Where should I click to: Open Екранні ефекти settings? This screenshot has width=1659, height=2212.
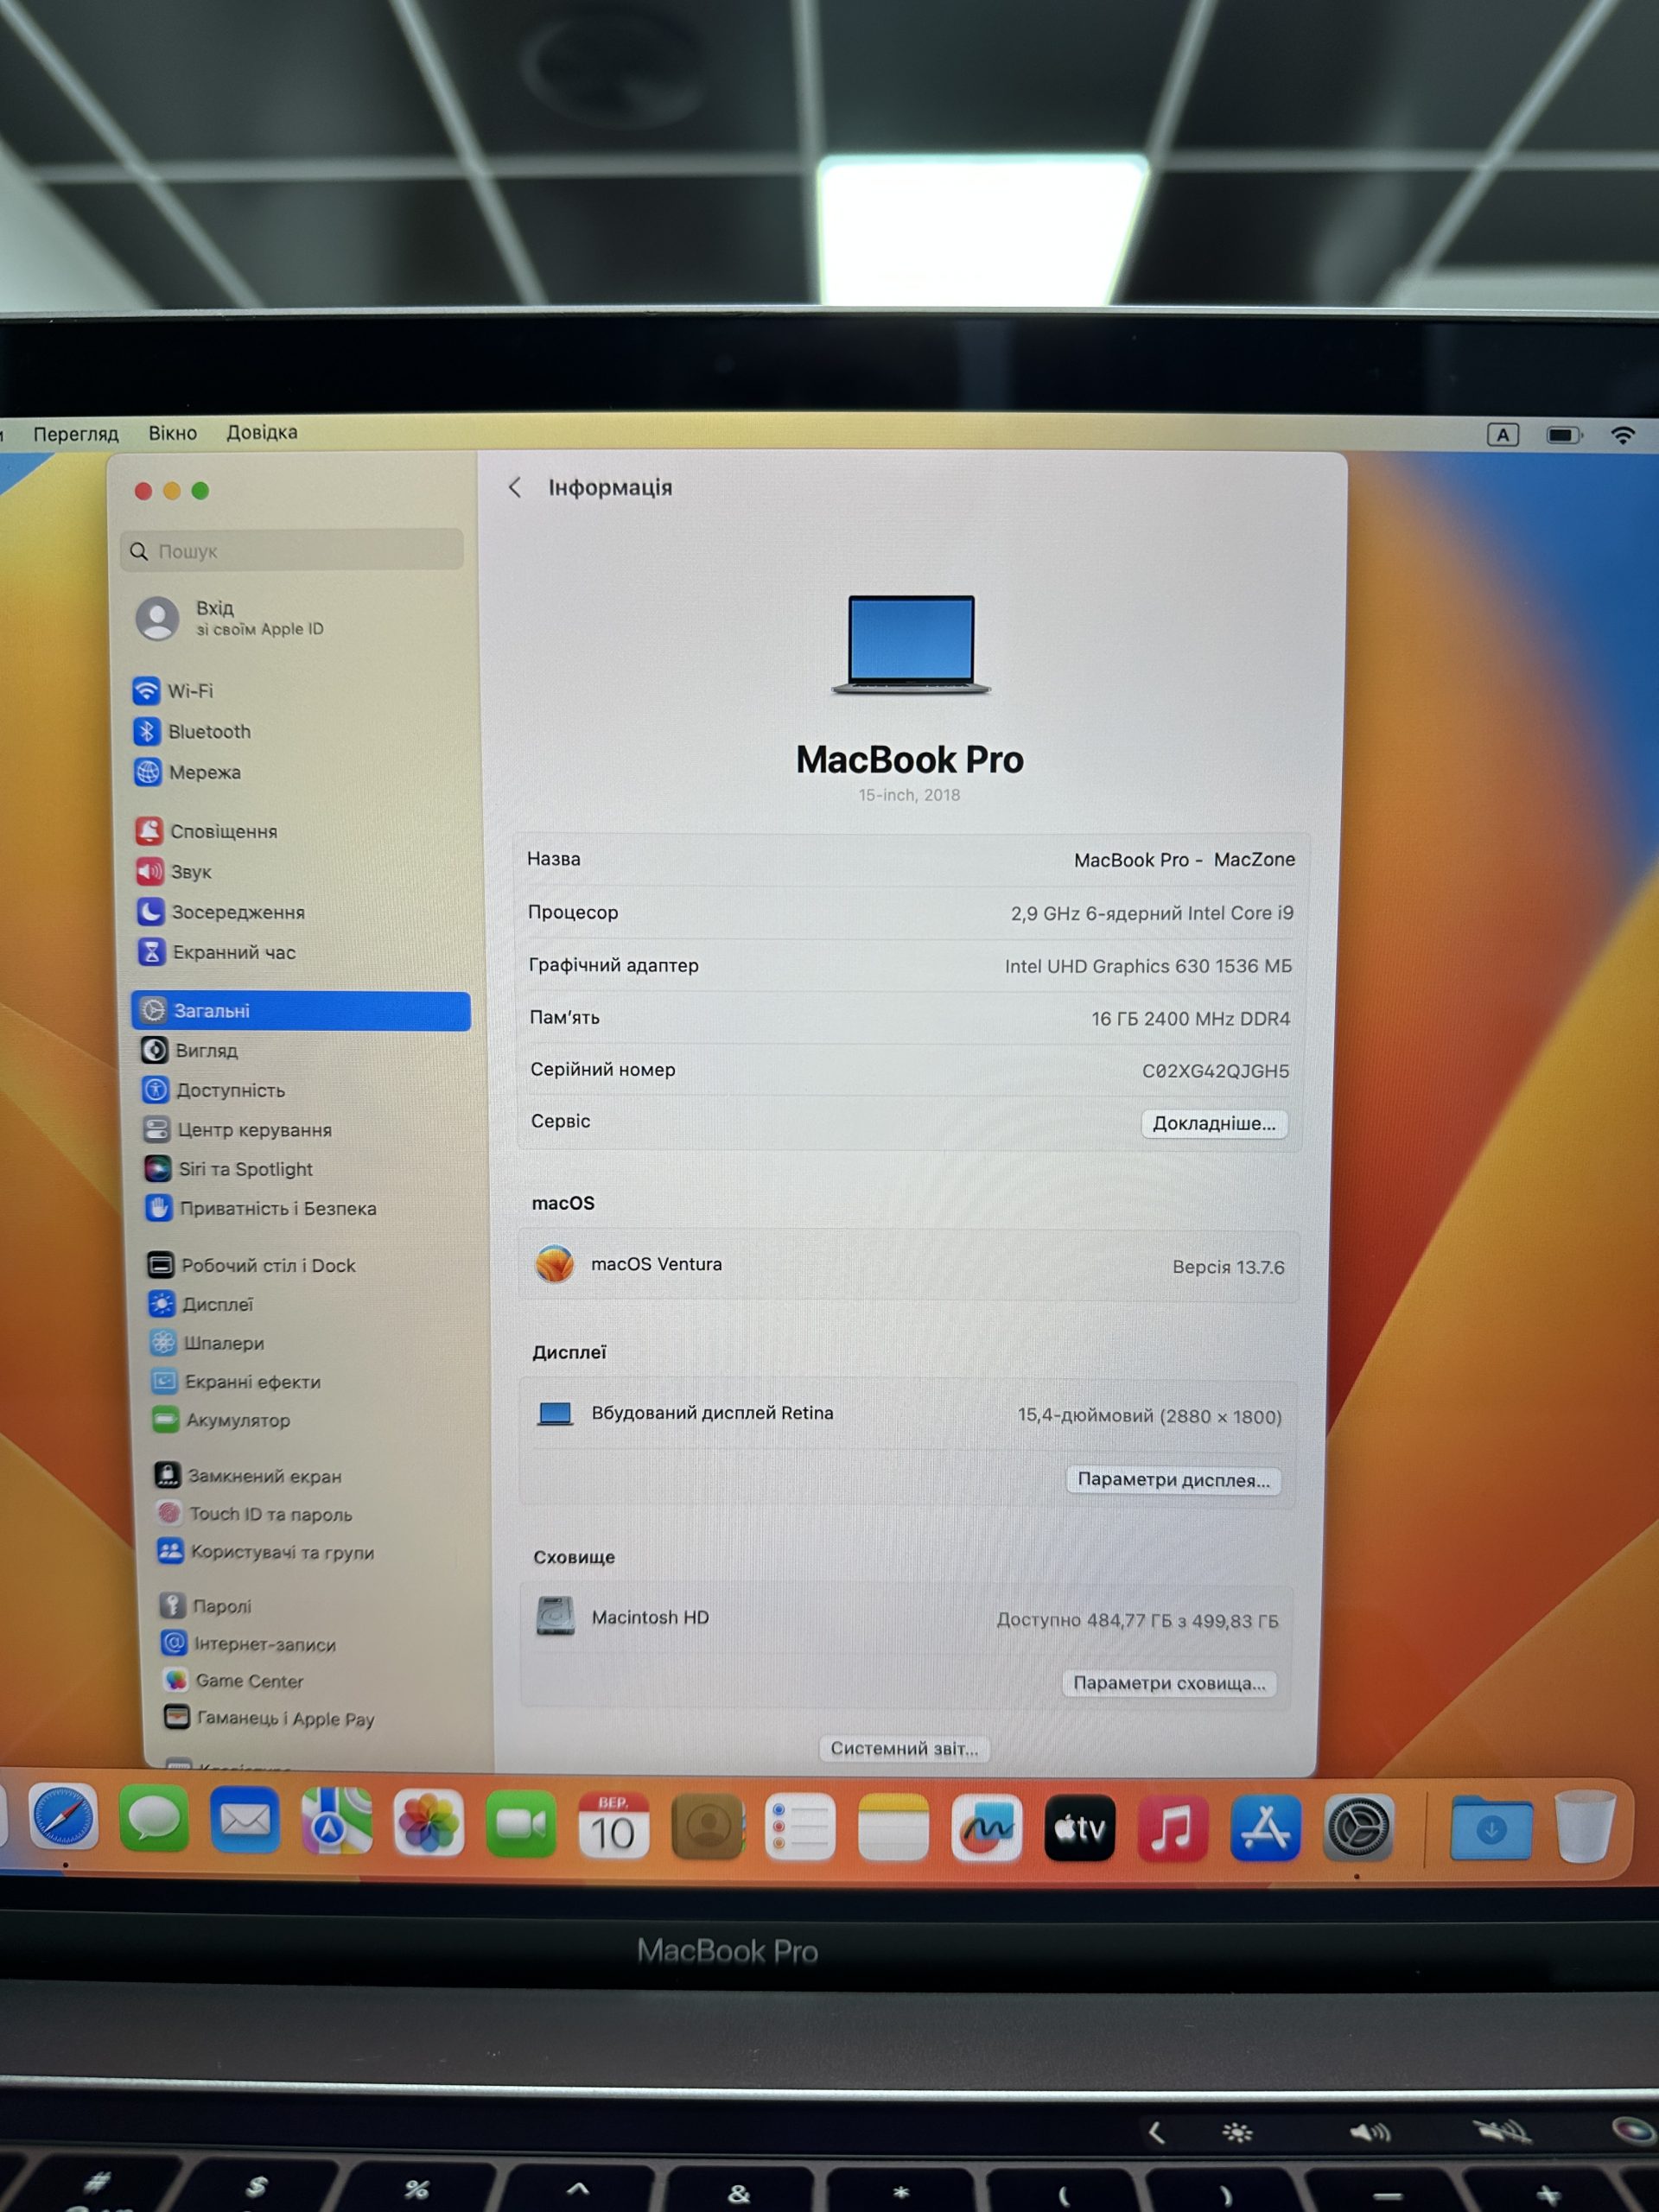(x=237, y=1382)
